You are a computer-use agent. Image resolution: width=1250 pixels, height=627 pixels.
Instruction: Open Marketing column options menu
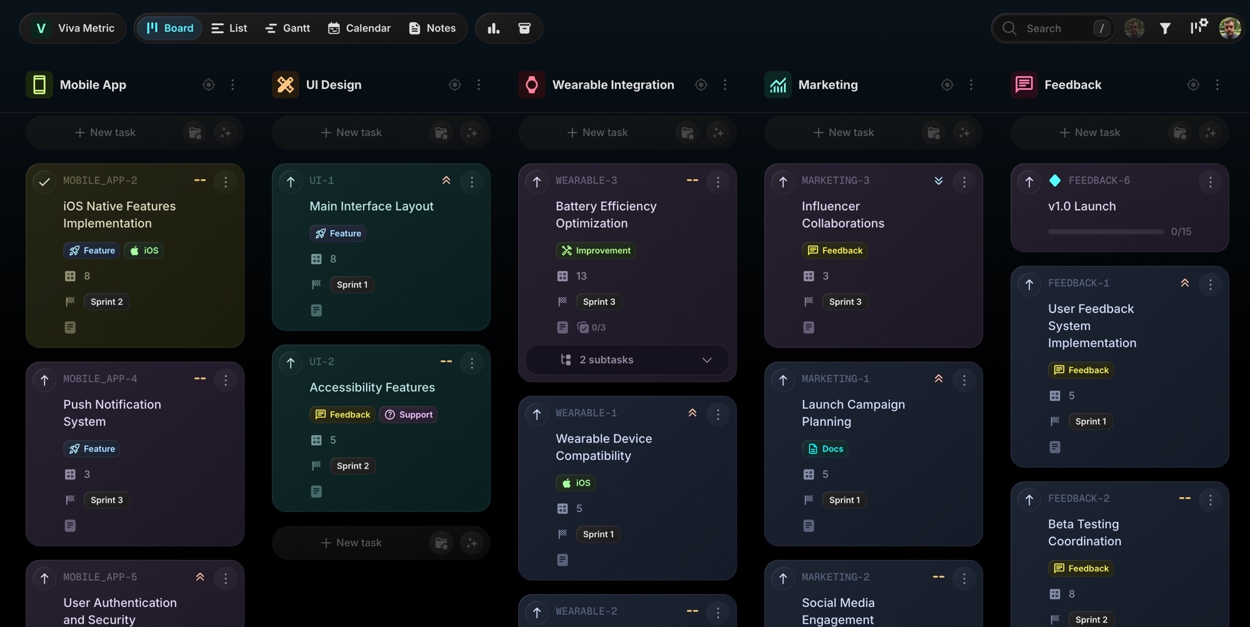click(971, 84)
